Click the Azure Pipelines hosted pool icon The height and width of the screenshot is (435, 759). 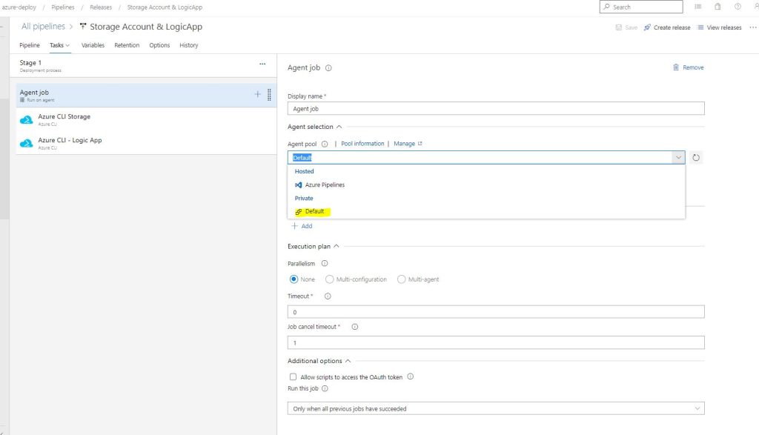(x=299, y=185)
